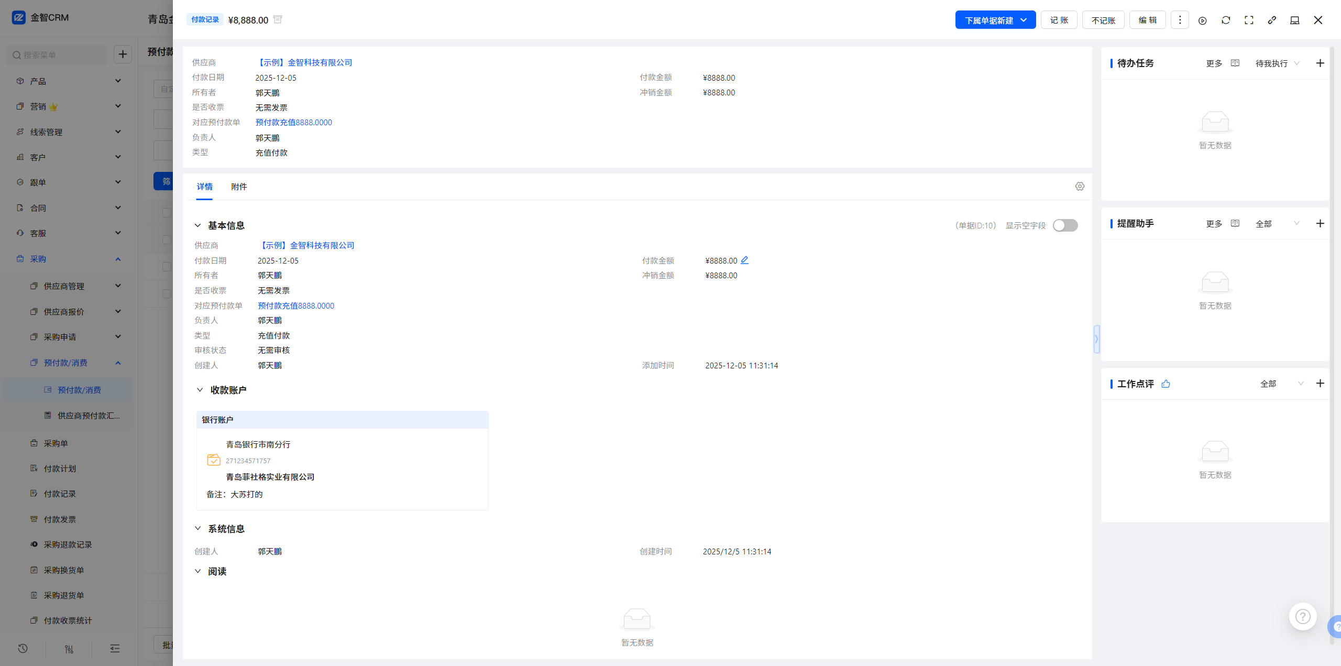Click the fullscreen expand icon
The width and height of the screenshot is (1341, 666).
click(x=1249, y=20)
